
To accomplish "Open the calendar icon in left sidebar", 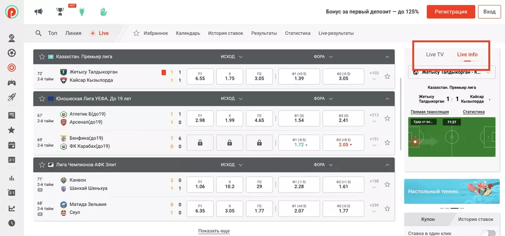I will tap(12, 145).
